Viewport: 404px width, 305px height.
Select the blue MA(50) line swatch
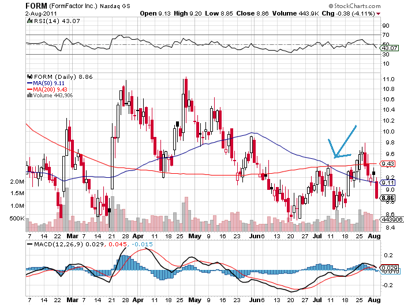pos(29,83)
